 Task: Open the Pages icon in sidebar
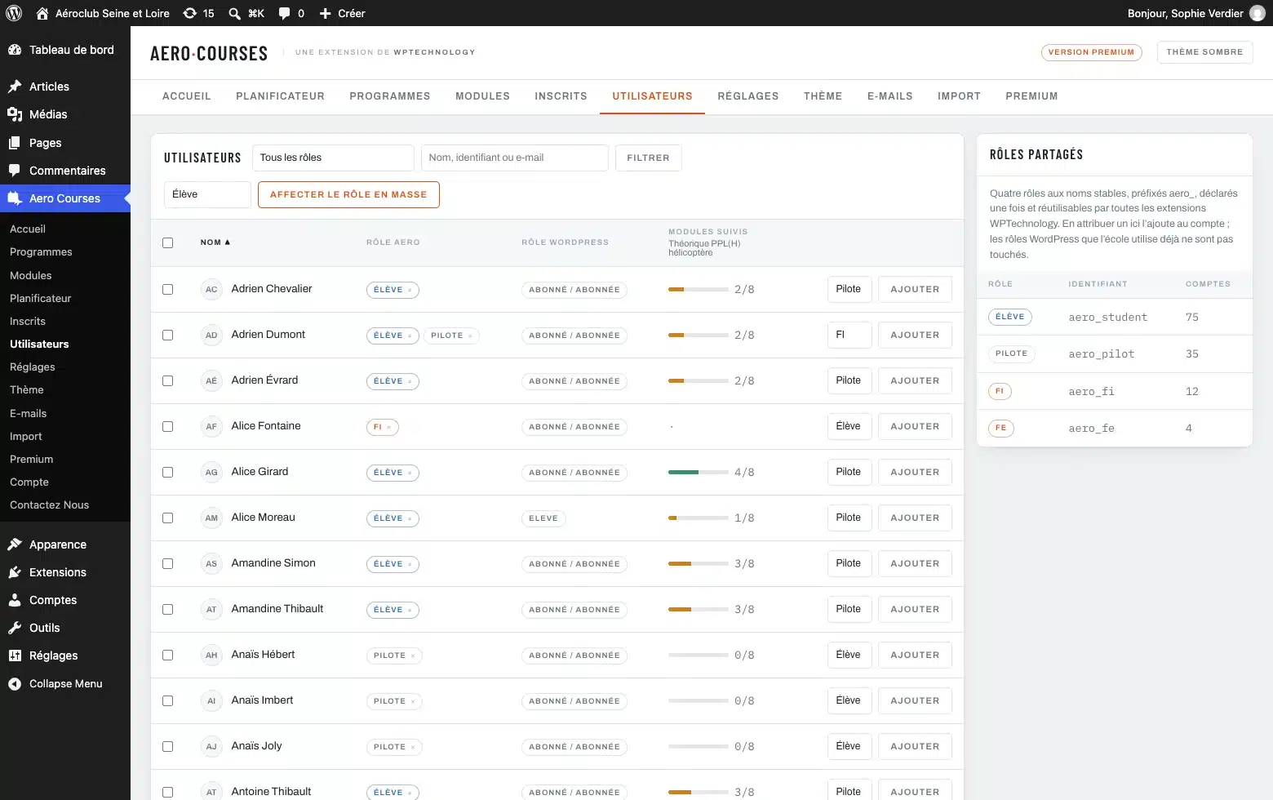tap(15, 143)
